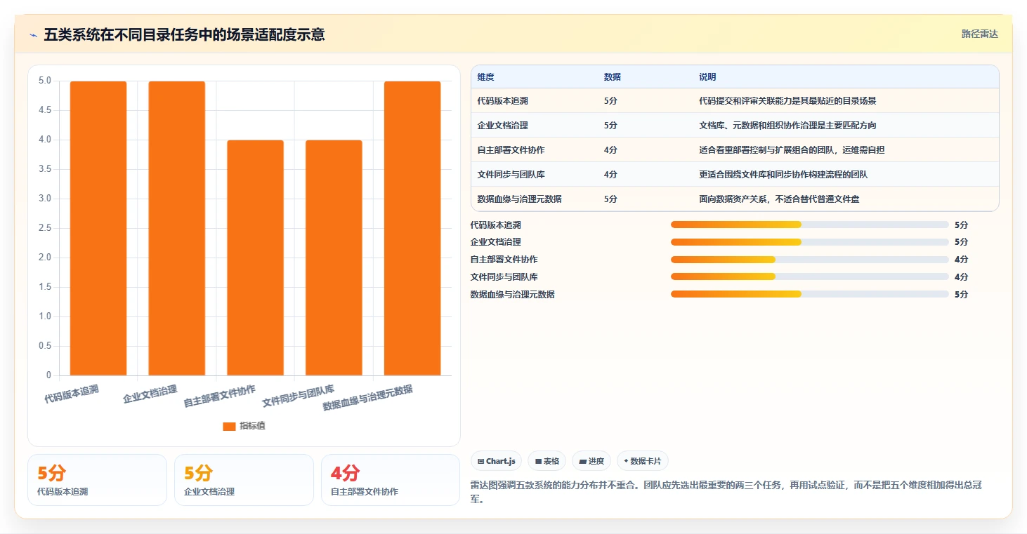Open the 5分 企业文档治理 stat card
This screenshot has height=534, width=1027.
click(244, 480)
